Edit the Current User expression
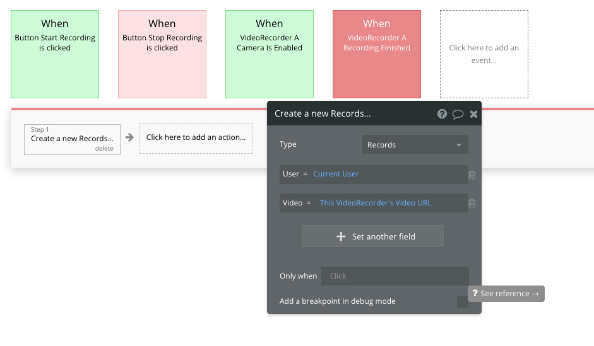The height and width of the screenshot is (346, 594). tap(336, 174)
